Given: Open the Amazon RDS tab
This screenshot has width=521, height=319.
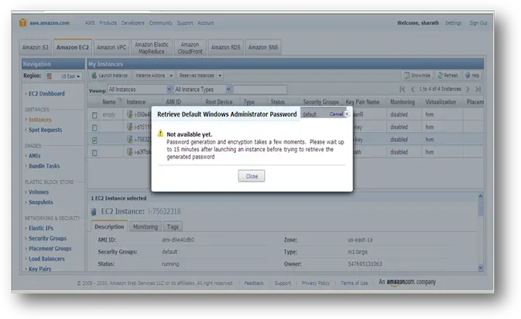Looking at the screenshot, I should 225,47.
